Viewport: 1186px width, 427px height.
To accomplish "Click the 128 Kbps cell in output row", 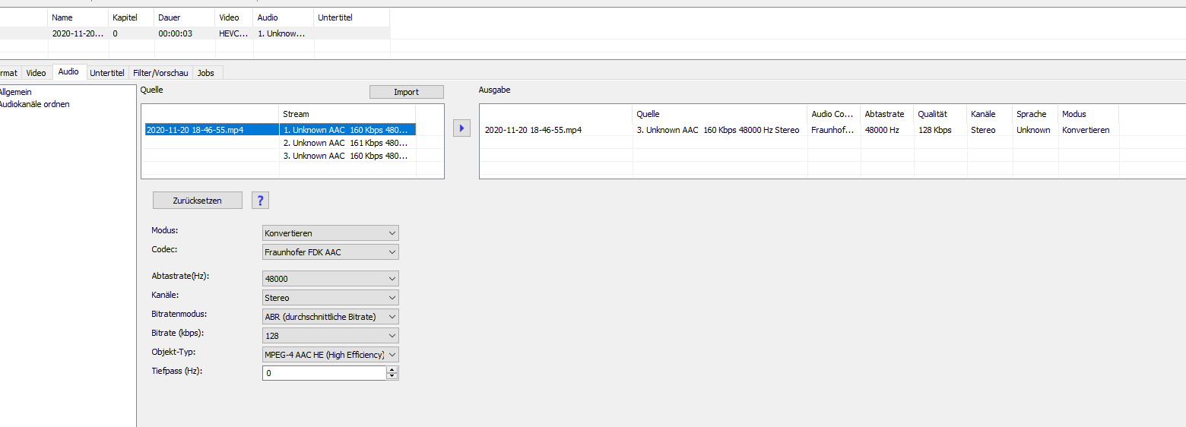I will pyautogui.click(x=940, y=130).
